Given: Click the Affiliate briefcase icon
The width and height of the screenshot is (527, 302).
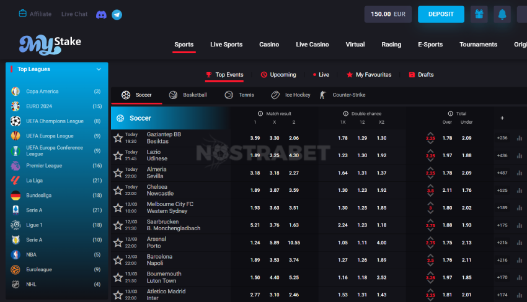Looking at the screenshot, I should (22, 14).
